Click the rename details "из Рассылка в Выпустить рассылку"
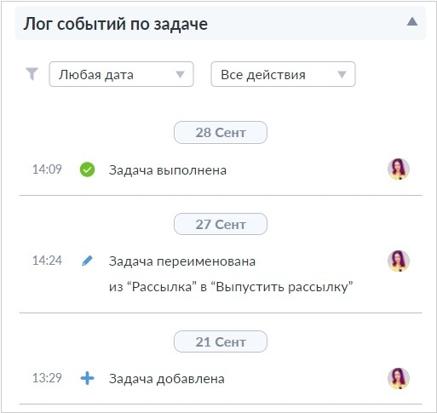The height and width of the screenshot is (413, 437). [231, 287]
